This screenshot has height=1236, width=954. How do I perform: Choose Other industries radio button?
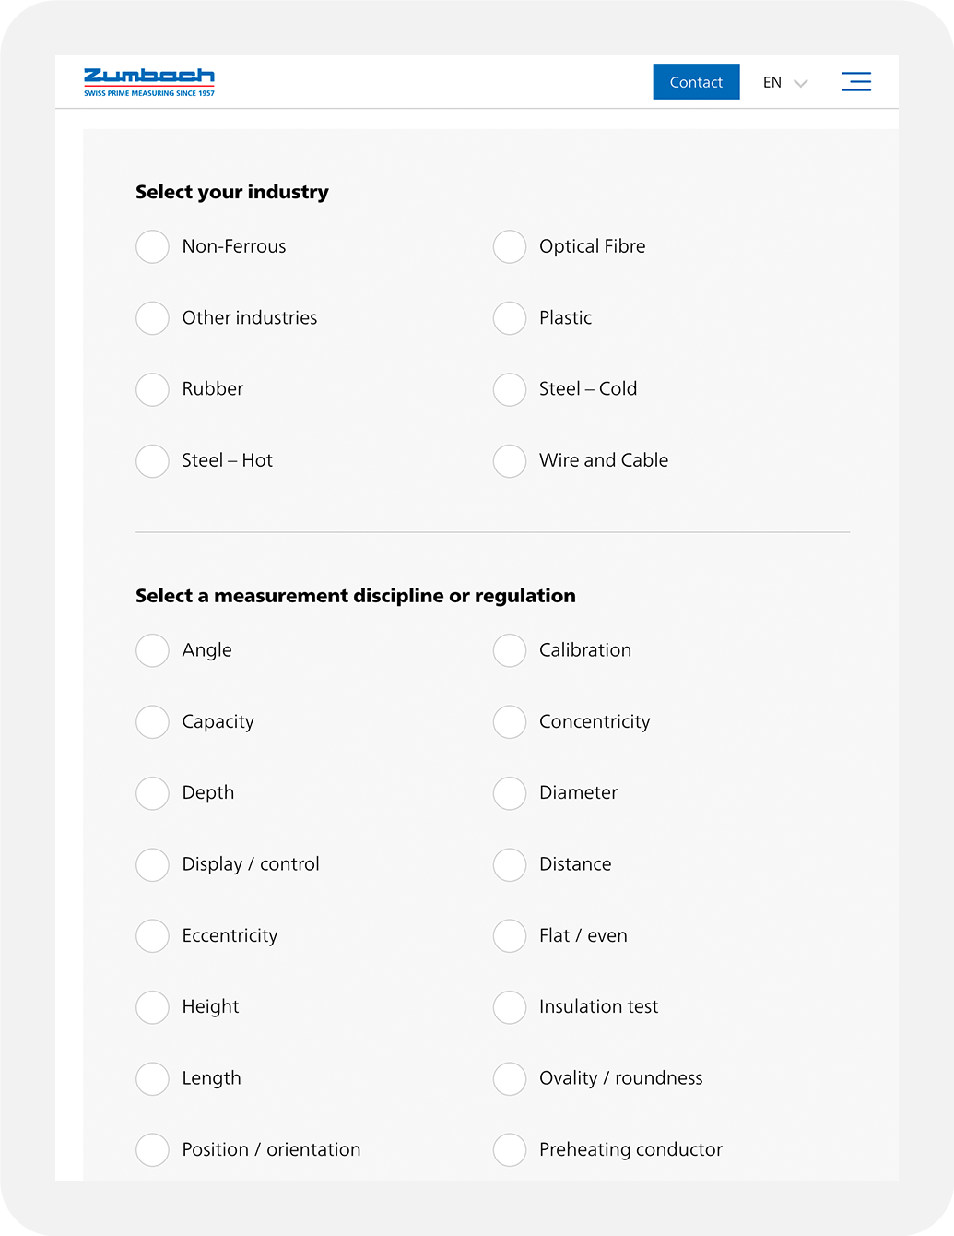153,318
